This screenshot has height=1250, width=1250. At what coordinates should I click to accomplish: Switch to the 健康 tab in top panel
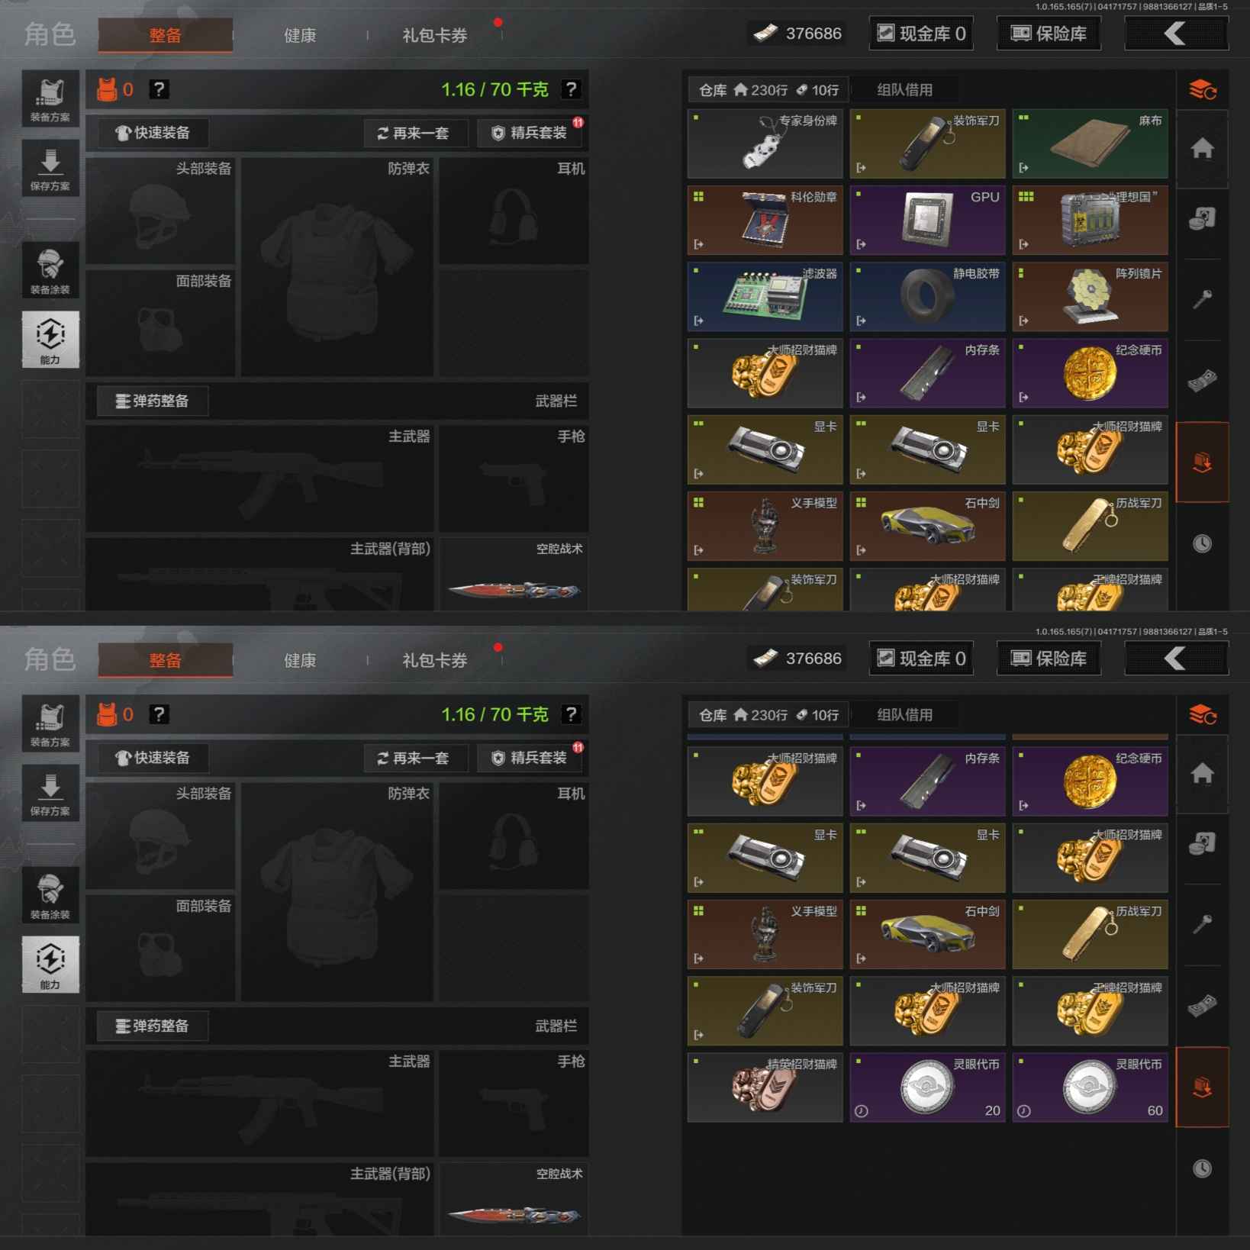(300, 35)
